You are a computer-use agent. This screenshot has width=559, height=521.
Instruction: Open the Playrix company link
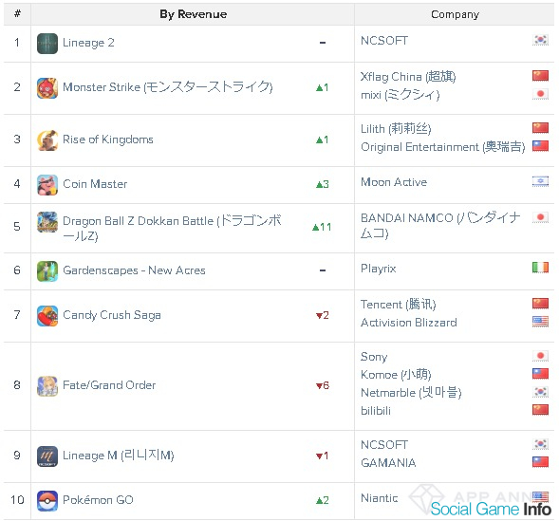click(379, 269)
